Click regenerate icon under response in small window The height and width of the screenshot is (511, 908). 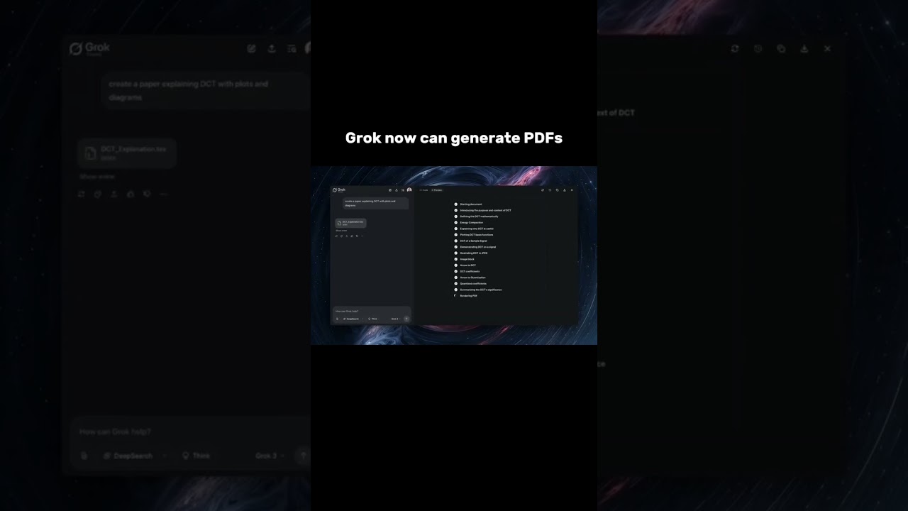tap(336, 236)
